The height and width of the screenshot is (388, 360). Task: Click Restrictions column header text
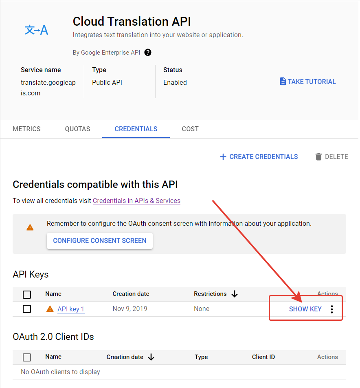pos(210,294)
